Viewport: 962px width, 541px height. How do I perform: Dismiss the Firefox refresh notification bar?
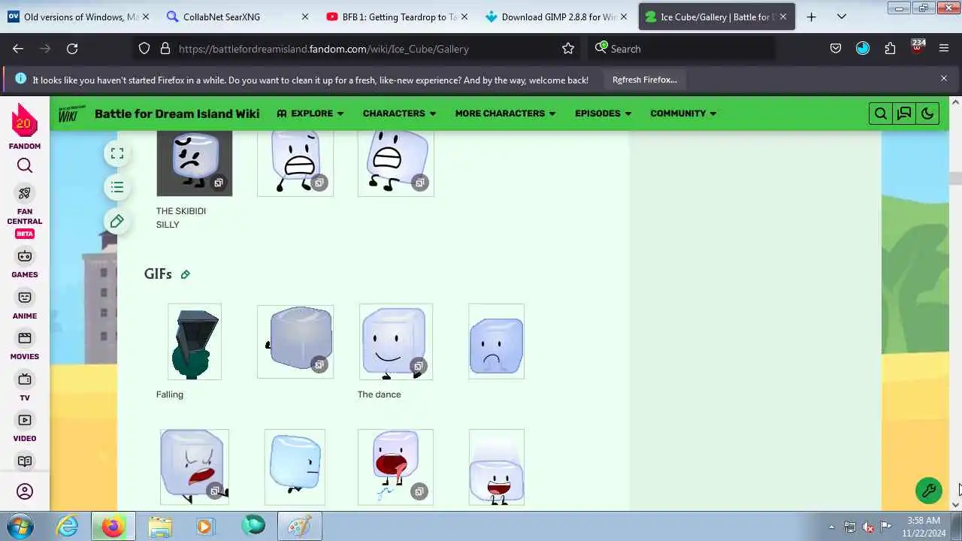944,78
